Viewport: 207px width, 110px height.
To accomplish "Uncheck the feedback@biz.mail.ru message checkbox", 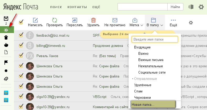I will 21,35.
